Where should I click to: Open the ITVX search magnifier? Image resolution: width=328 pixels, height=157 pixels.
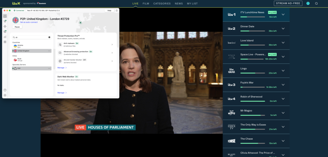pyautogui.click(x=316, y=3)
